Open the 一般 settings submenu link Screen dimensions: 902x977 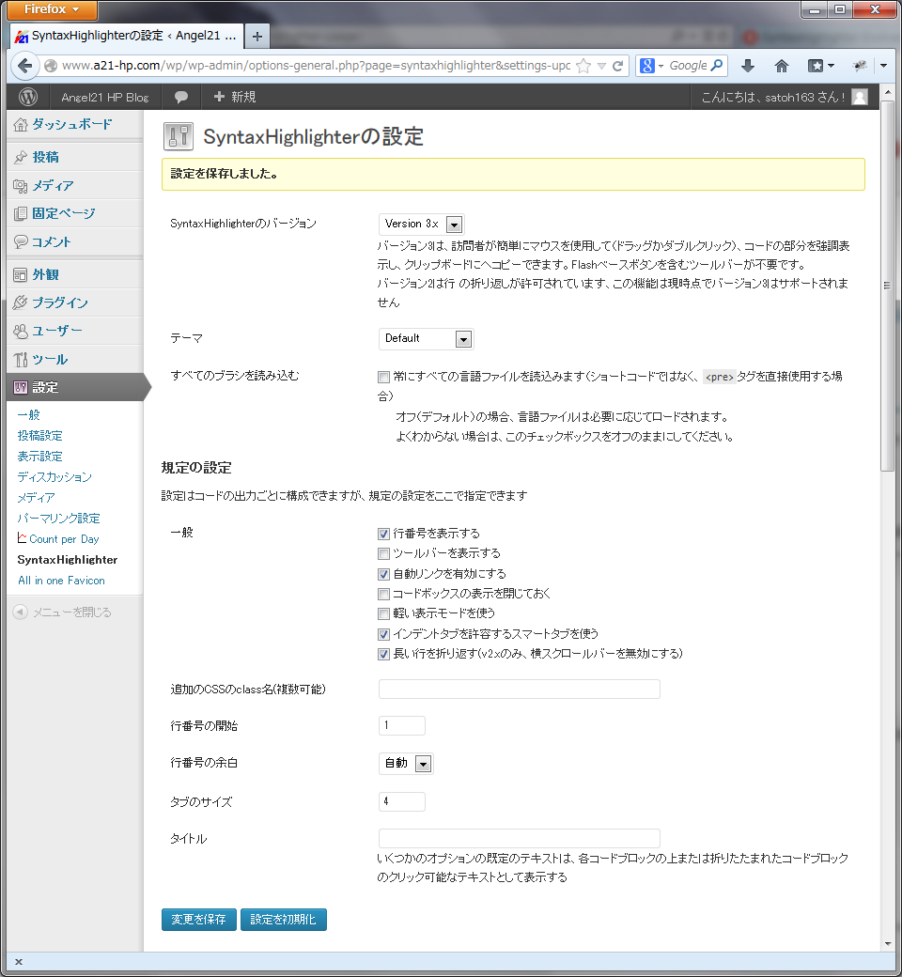(x=29, y=415)
